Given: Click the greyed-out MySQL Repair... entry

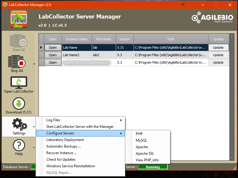Looking at the screenshot, I should point(80,173).
